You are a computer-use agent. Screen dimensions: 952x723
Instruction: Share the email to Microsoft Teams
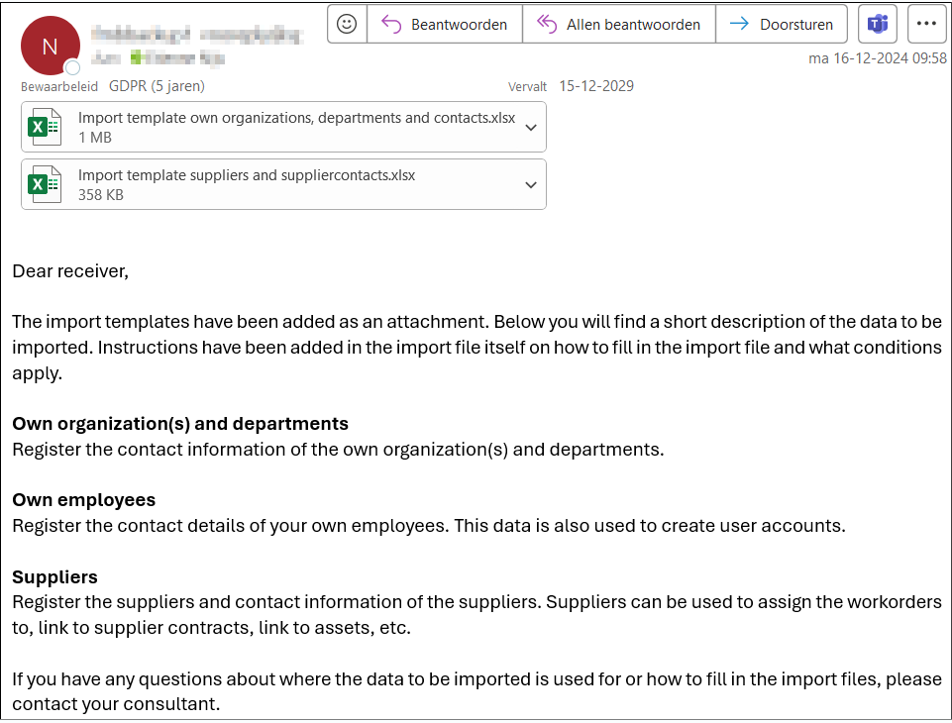point(878,25)
